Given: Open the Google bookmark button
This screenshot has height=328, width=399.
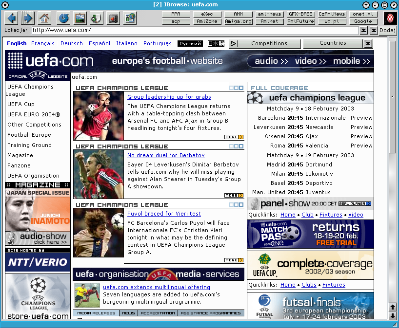Looking at the screenshot, I should pyautogui.click(x=363, y=21).
